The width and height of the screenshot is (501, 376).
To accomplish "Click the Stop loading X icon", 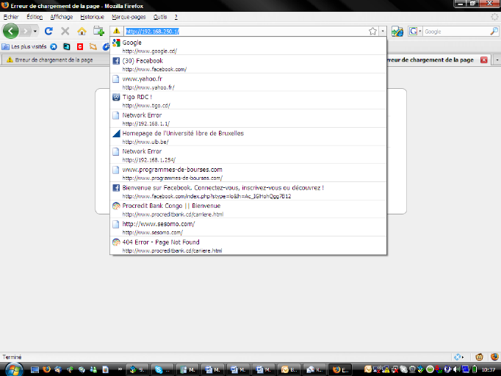I will (x=65, y=32).
